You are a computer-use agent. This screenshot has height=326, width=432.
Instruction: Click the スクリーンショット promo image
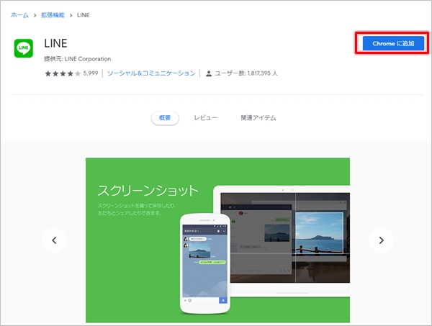(217, 240)
